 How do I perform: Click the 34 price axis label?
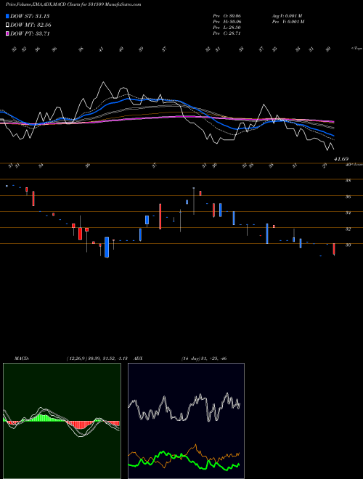click(348, 213)
